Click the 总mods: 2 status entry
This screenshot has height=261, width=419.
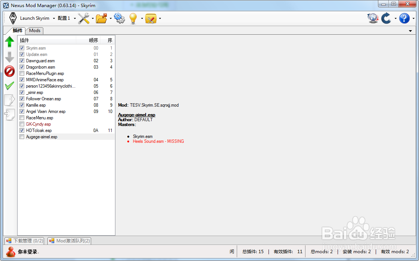(322, 251)
